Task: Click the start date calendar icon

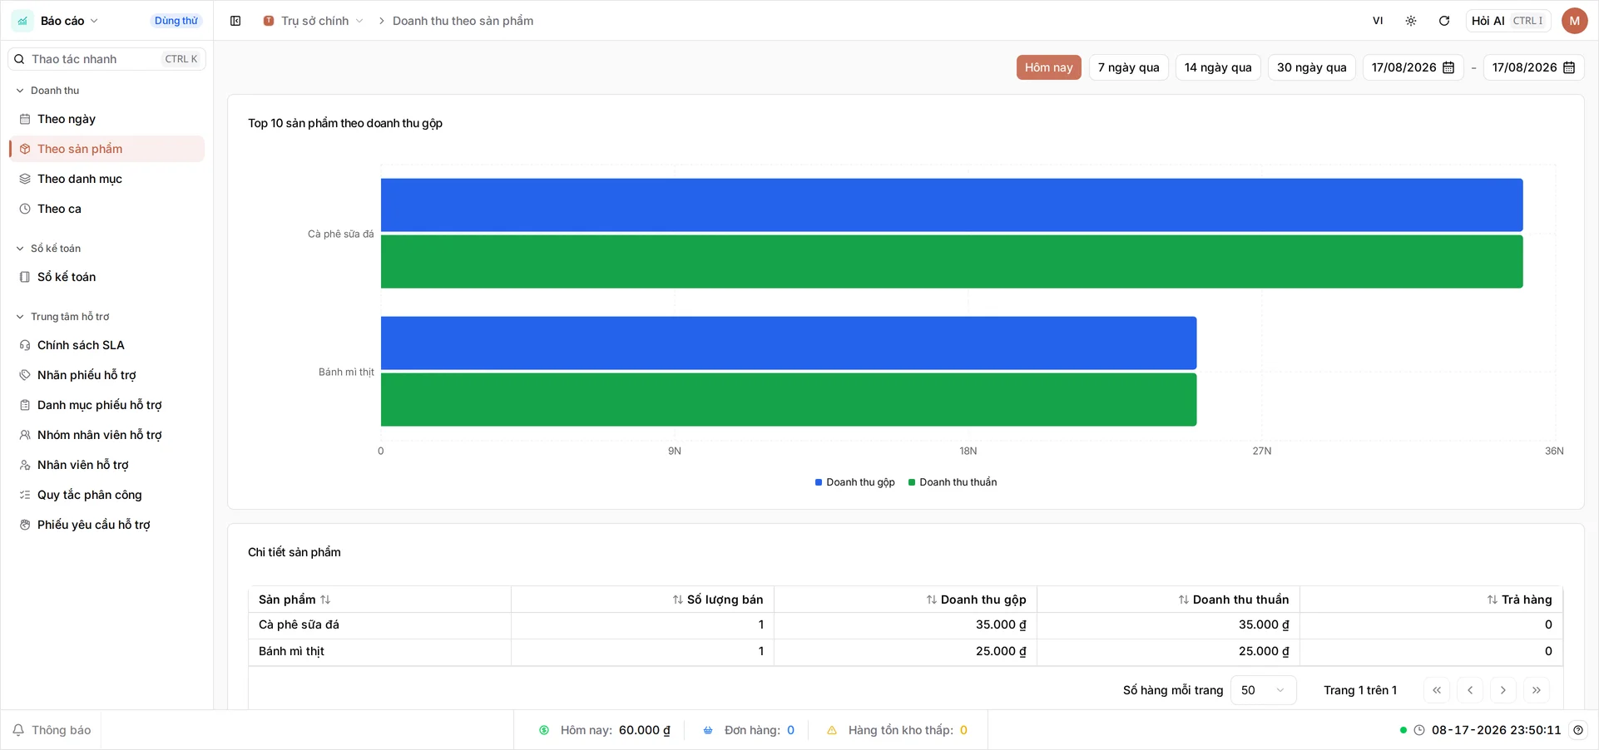Action: [x=1448, y=67]
